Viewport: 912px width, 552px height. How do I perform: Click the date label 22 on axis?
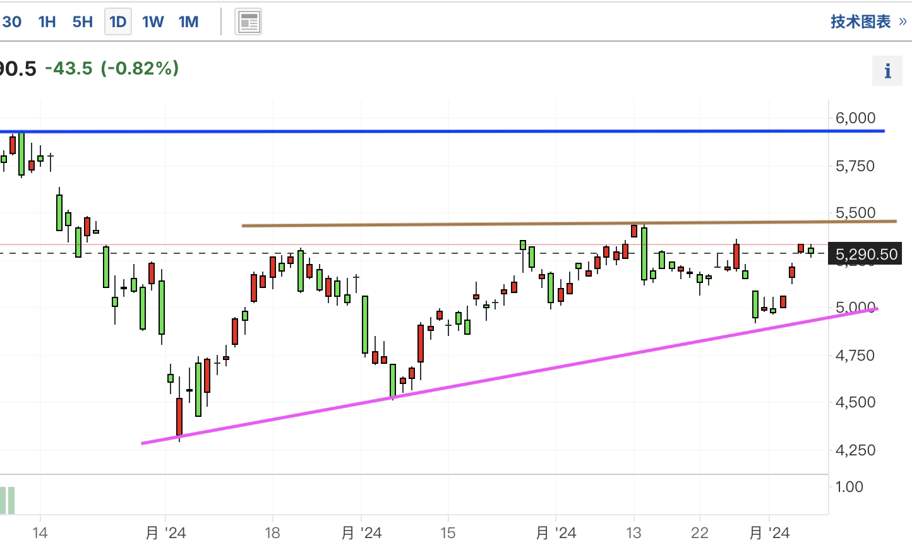[699, 533]
